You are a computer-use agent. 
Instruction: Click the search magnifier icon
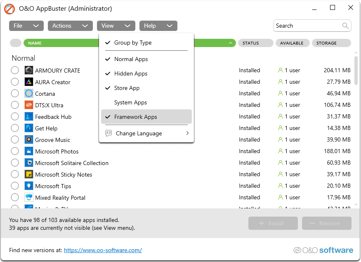coord(345,26)
